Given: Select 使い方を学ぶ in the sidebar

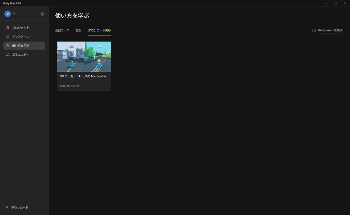Looking at the screenshot, I should pos(24,45).
